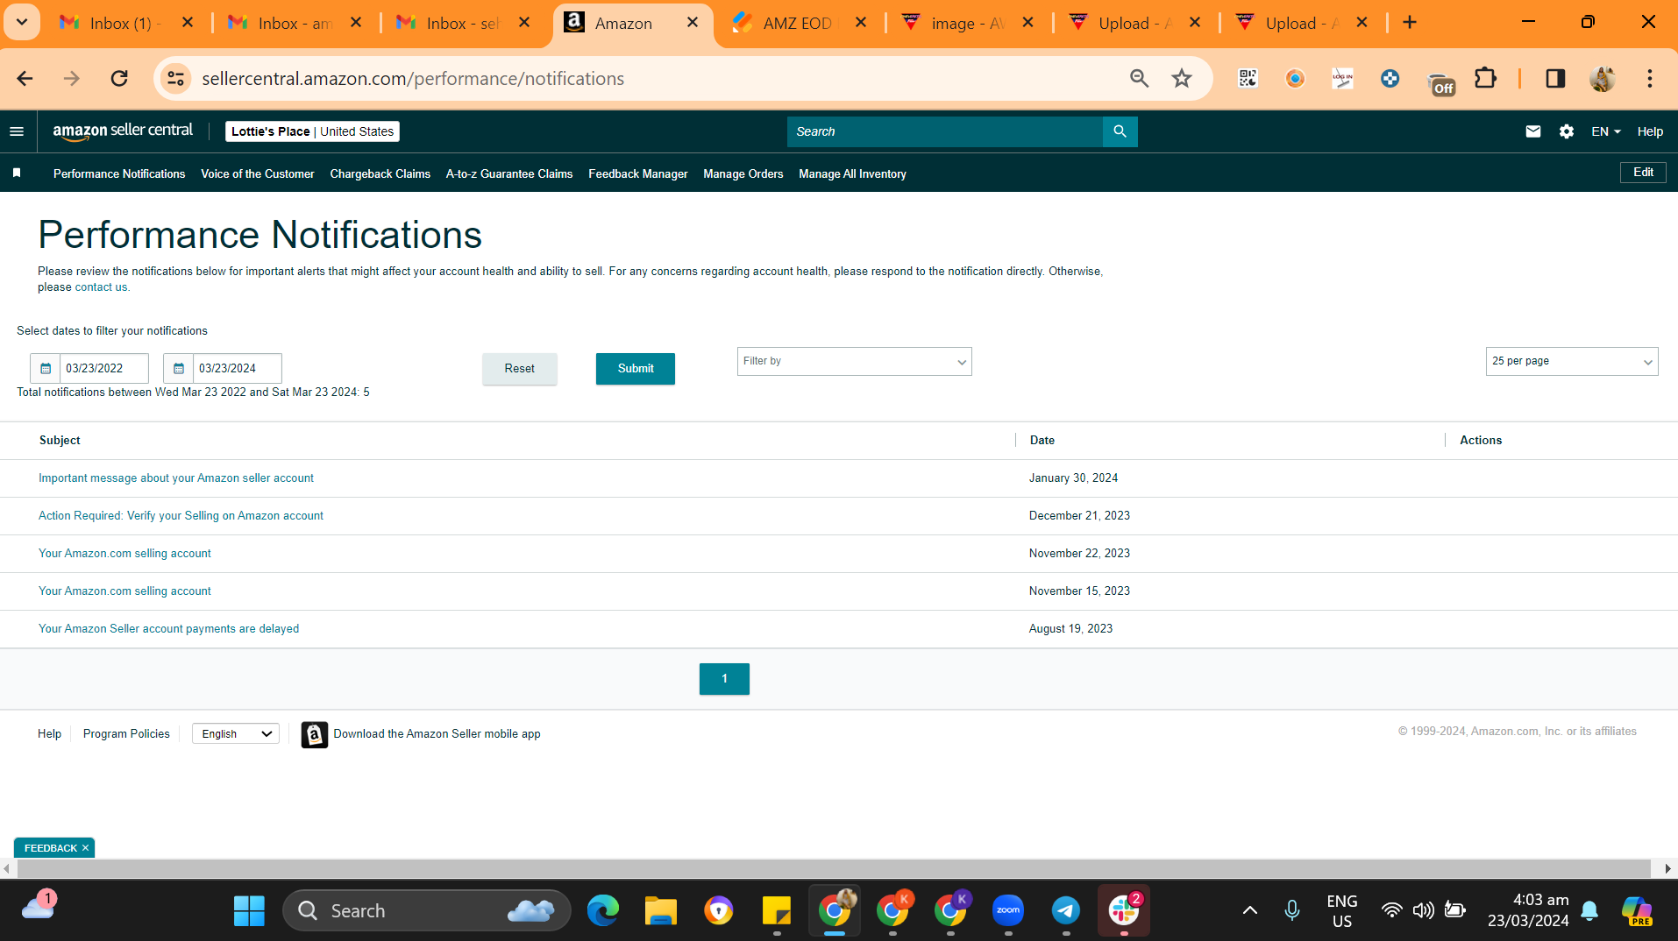Expand the Filter by dropdown
The image size is (1678, 941).
855,362
